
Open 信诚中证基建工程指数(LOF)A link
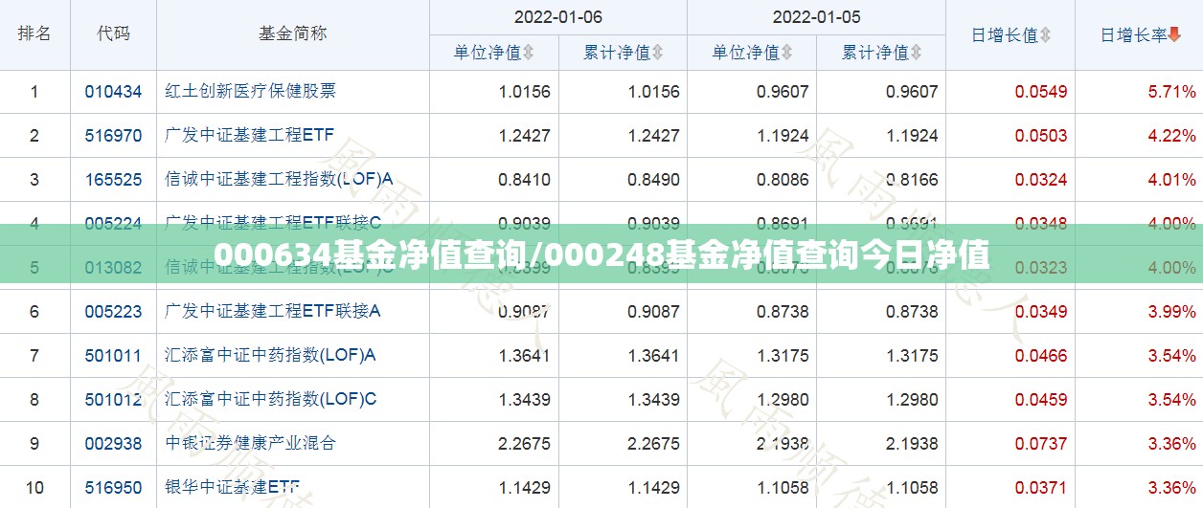279,179
